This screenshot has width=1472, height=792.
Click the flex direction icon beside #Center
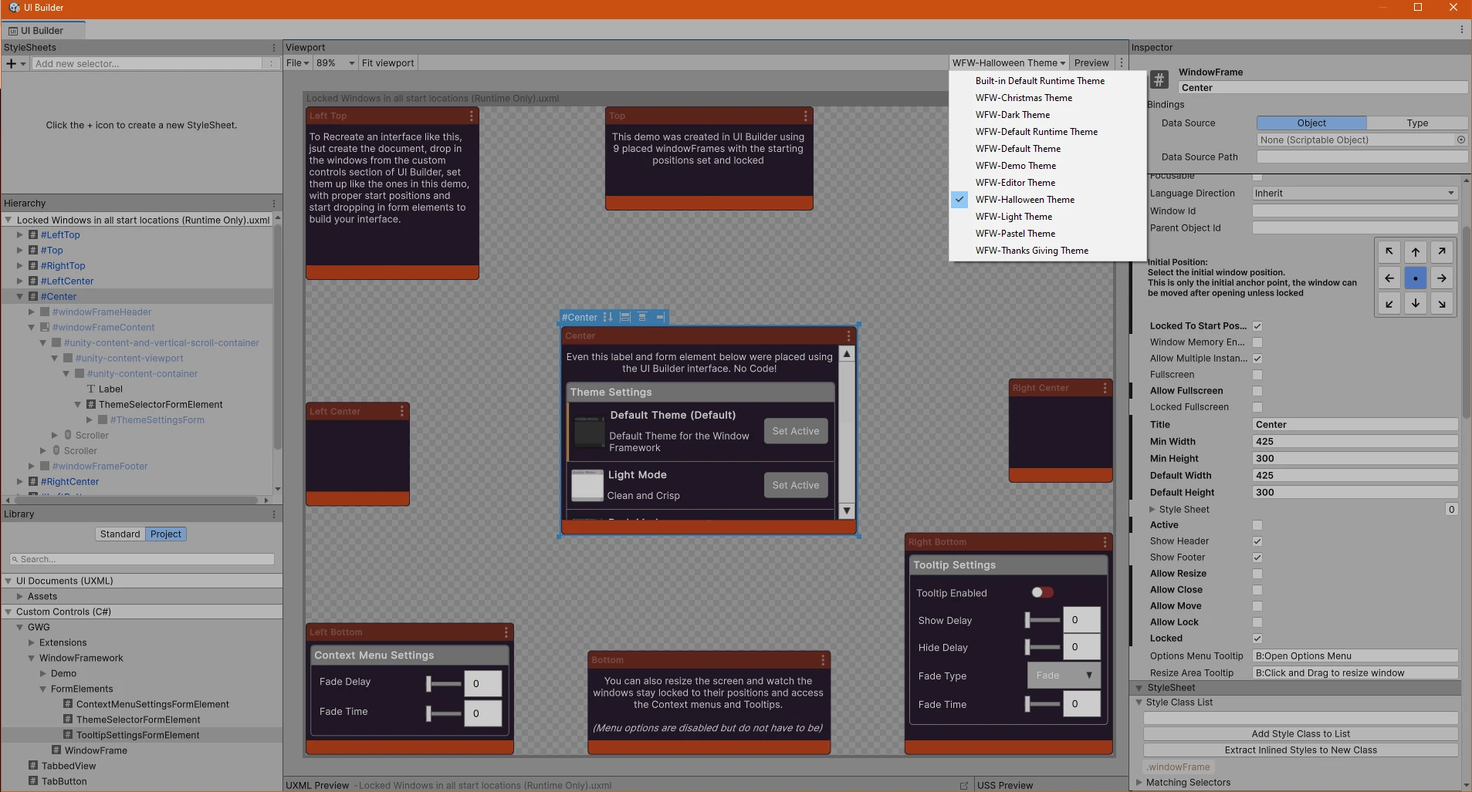coord(608,317)
